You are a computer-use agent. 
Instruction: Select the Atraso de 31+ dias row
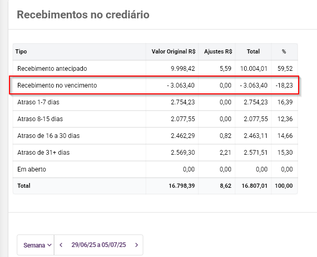[44, 153]
